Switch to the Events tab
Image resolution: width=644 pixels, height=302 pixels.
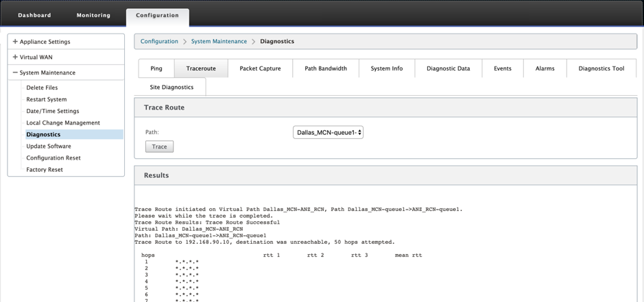coord(502,68)
